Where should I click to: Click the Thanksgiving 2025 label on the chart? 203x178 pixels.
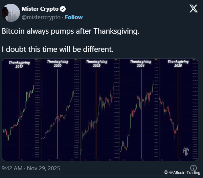pos(178,64)
